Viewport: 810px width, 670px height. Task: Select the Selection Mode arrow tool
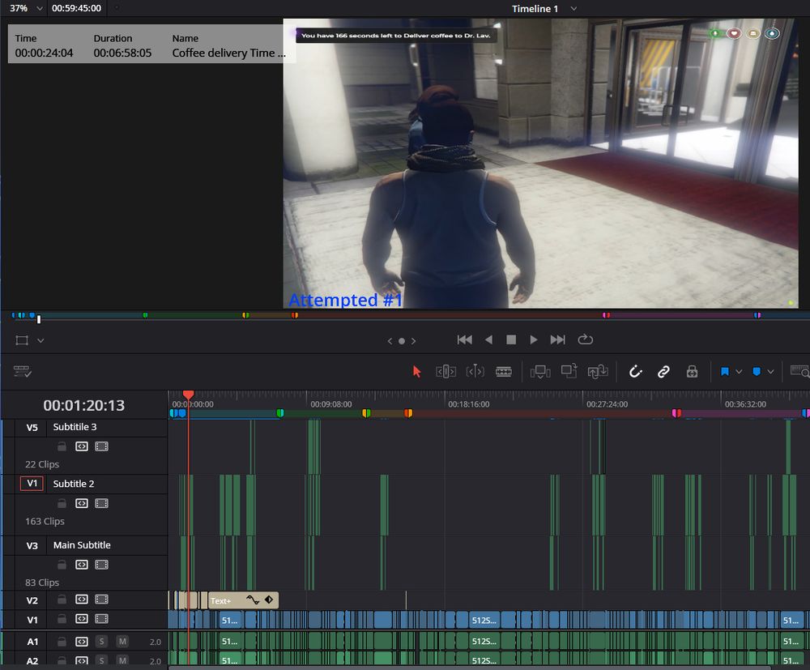coord(417,371)
